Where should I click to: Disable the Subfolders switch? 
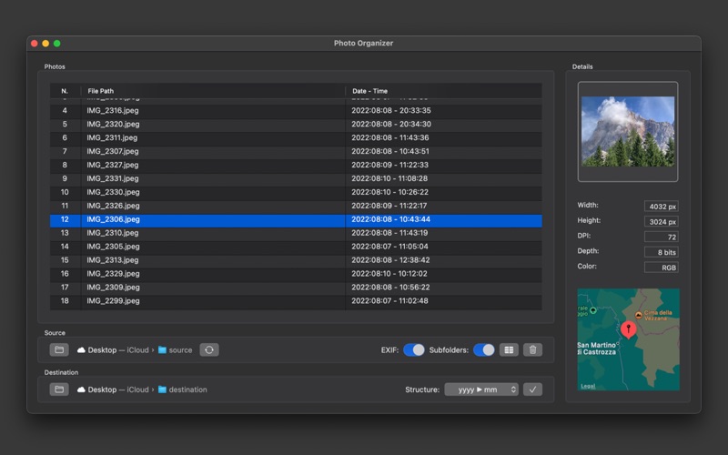point(484,349)
